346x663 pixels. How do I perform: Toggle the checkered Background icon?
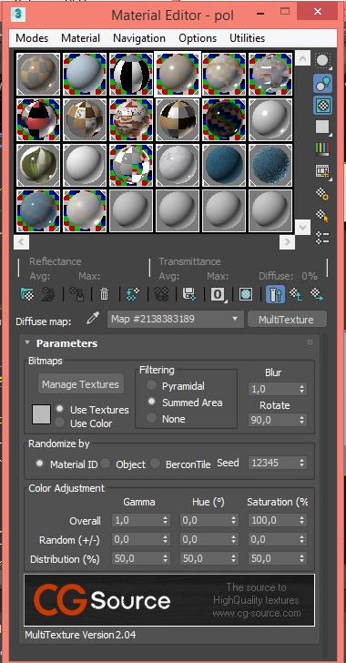tap(322, 105)
